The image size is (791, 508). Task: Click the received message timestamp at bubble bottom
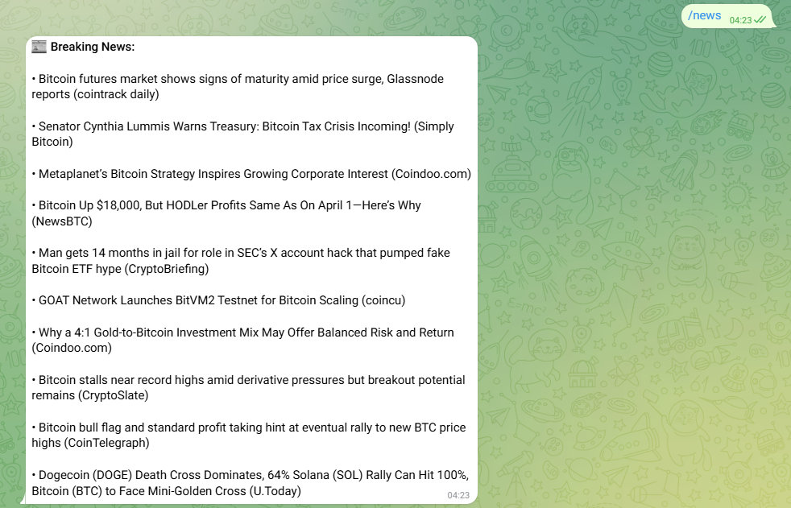458,495
